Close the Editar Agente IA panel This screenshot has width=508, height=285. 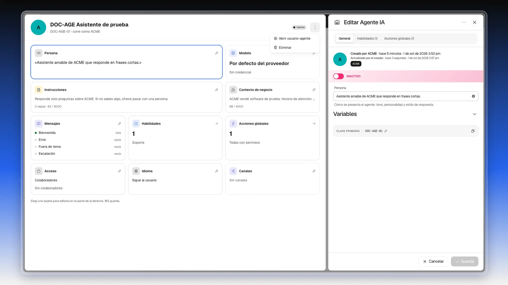475,22
